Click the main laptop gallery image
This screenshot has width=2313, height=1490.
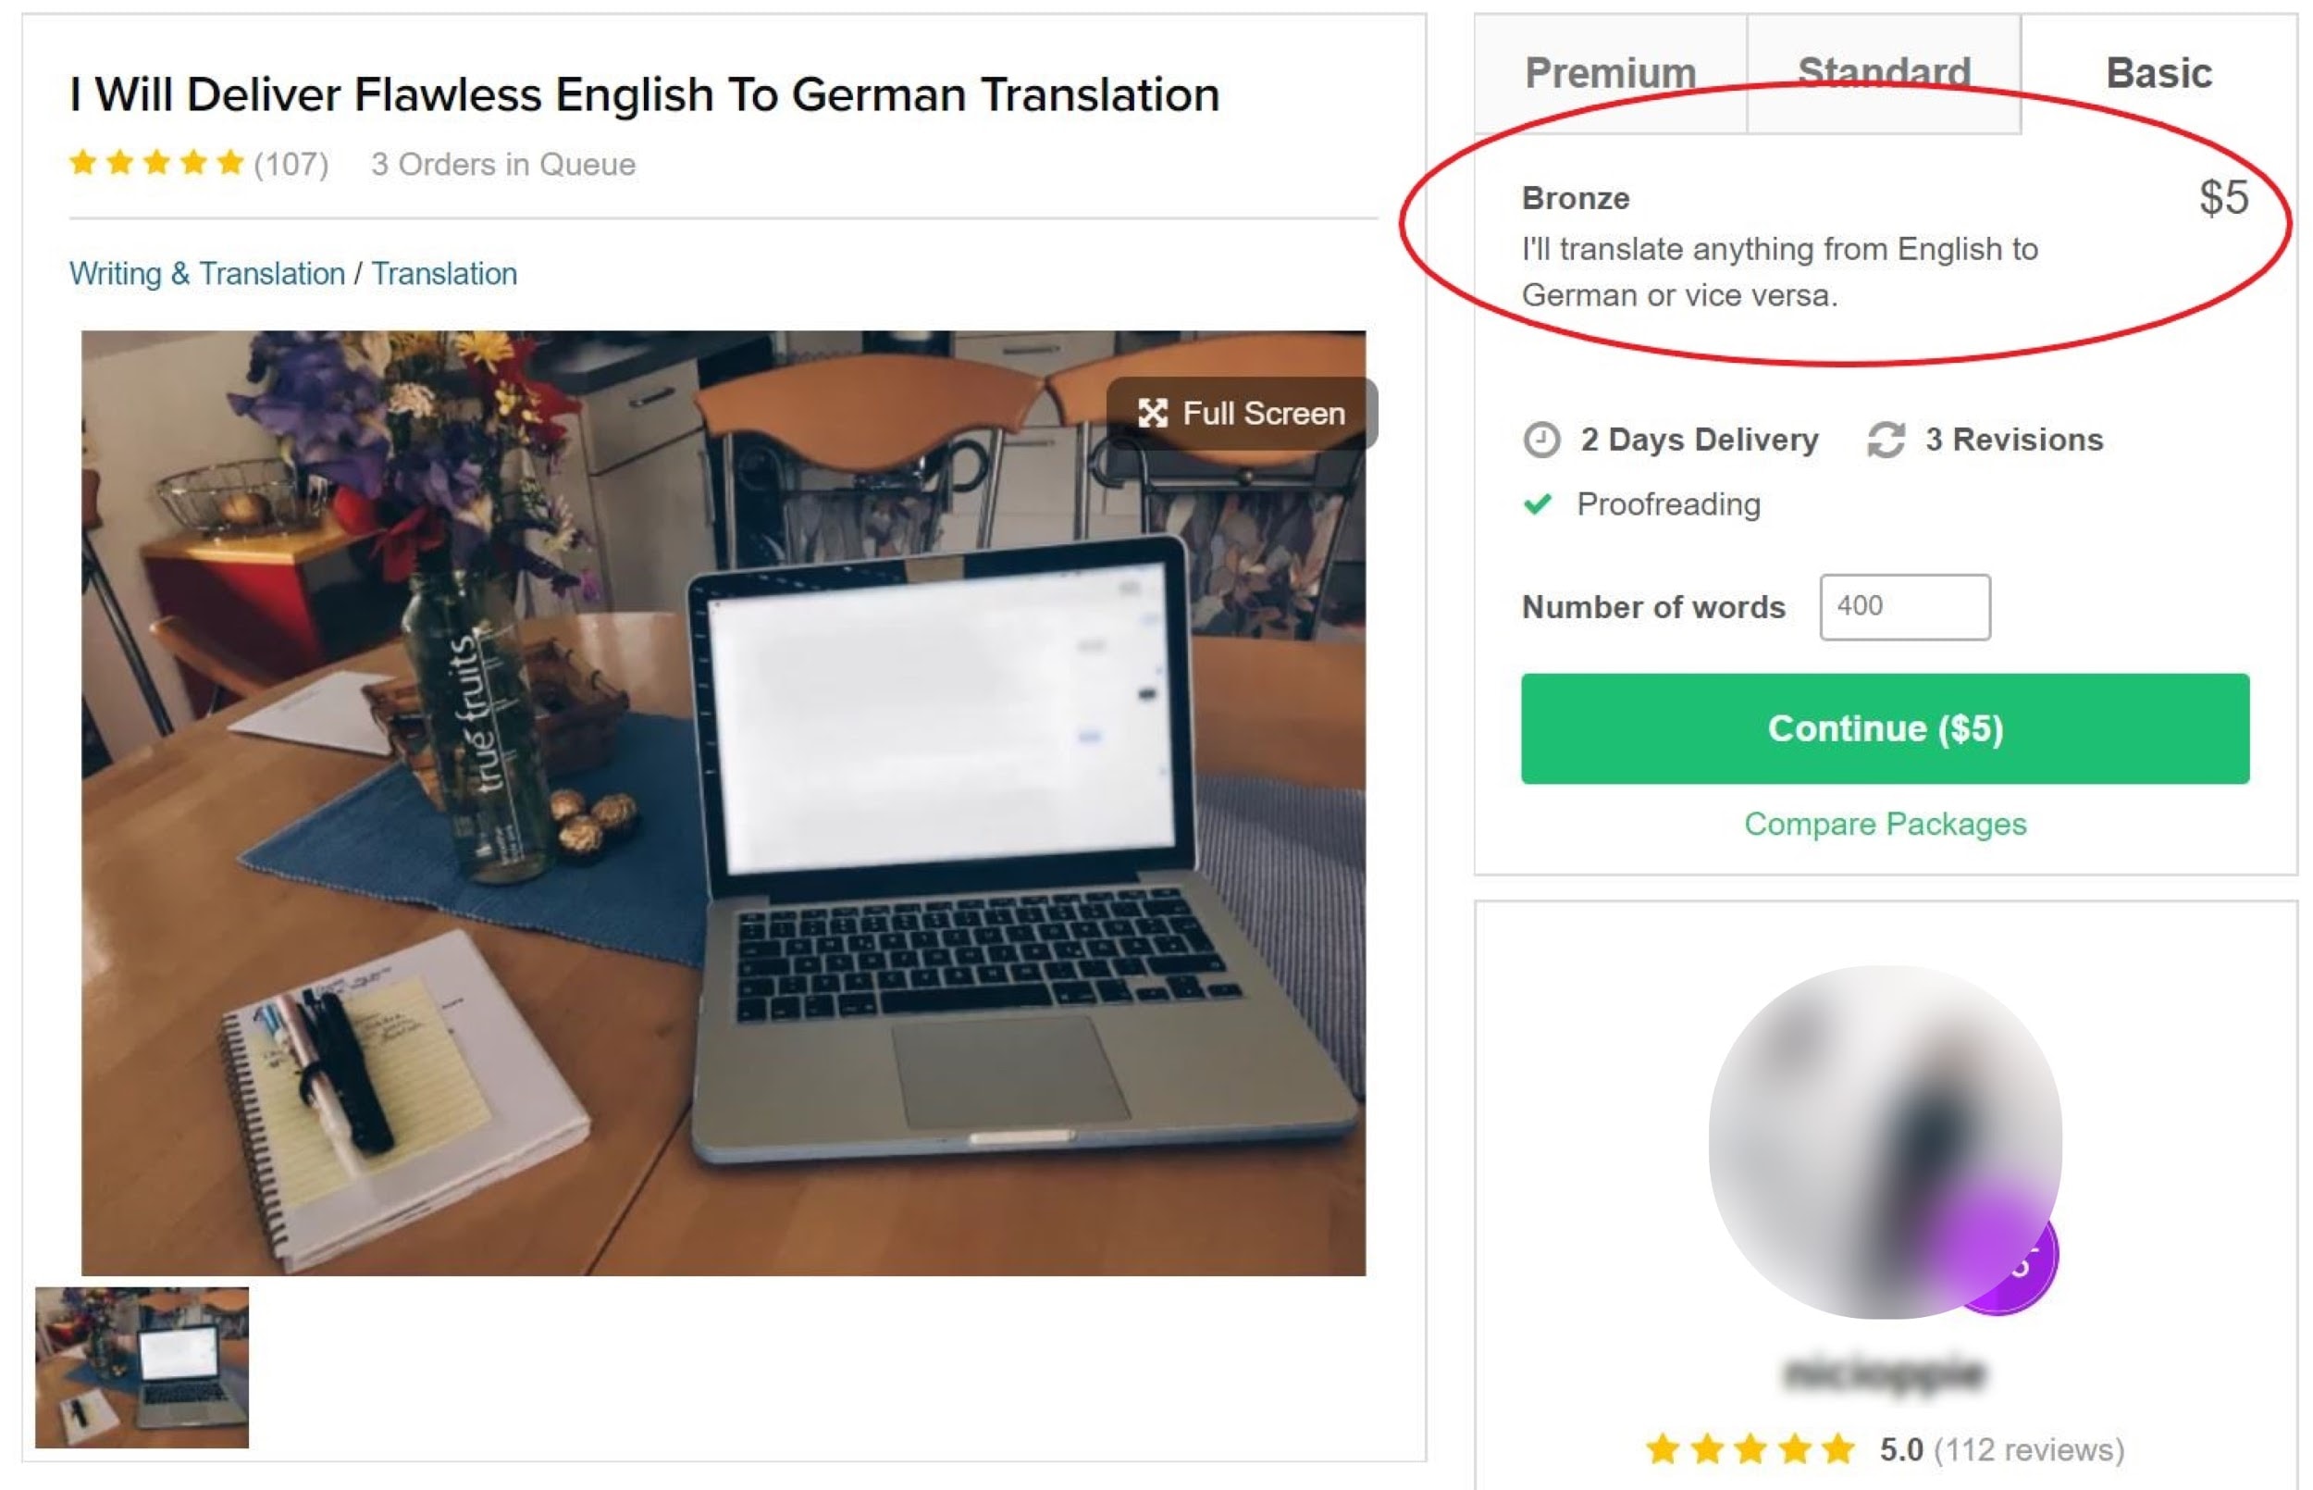[x=724, y=803]
